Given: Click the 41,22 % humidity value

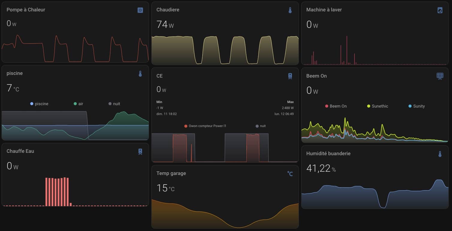Looking at the screenshot, I should click(321, 168).
